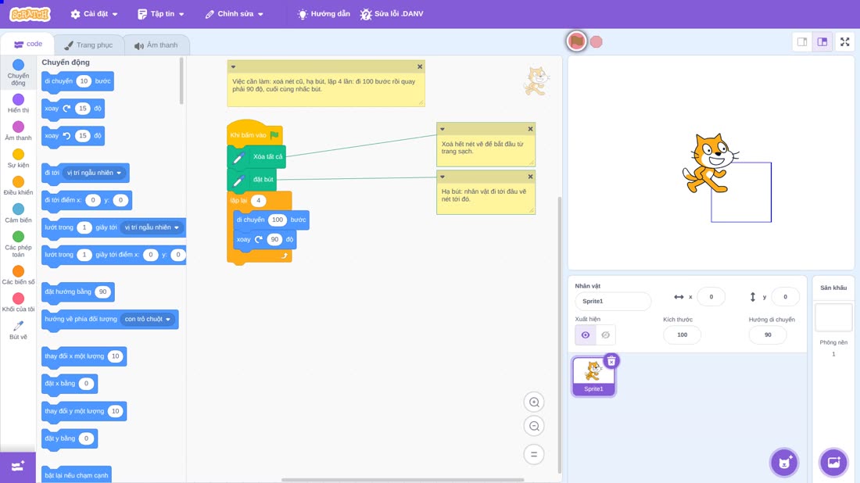Image resolution: width=860 pixels, height=483 pixels.
Task: Open the choose a backdrop button
Action: tap(833, 462)
